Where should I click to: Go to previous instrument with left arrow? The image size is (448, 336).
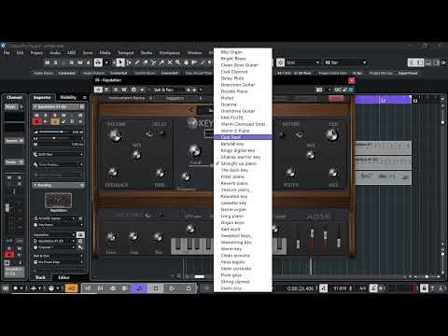pyautogui.click(x=150, y=98)
